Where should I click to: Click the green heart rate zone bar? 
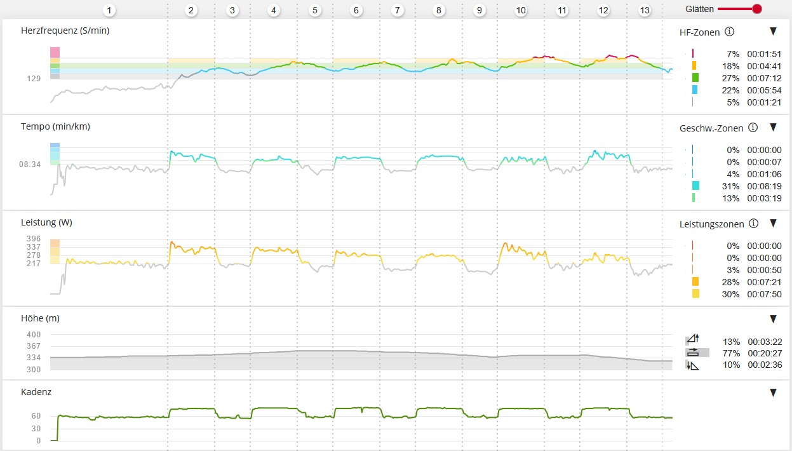[692, 77]
